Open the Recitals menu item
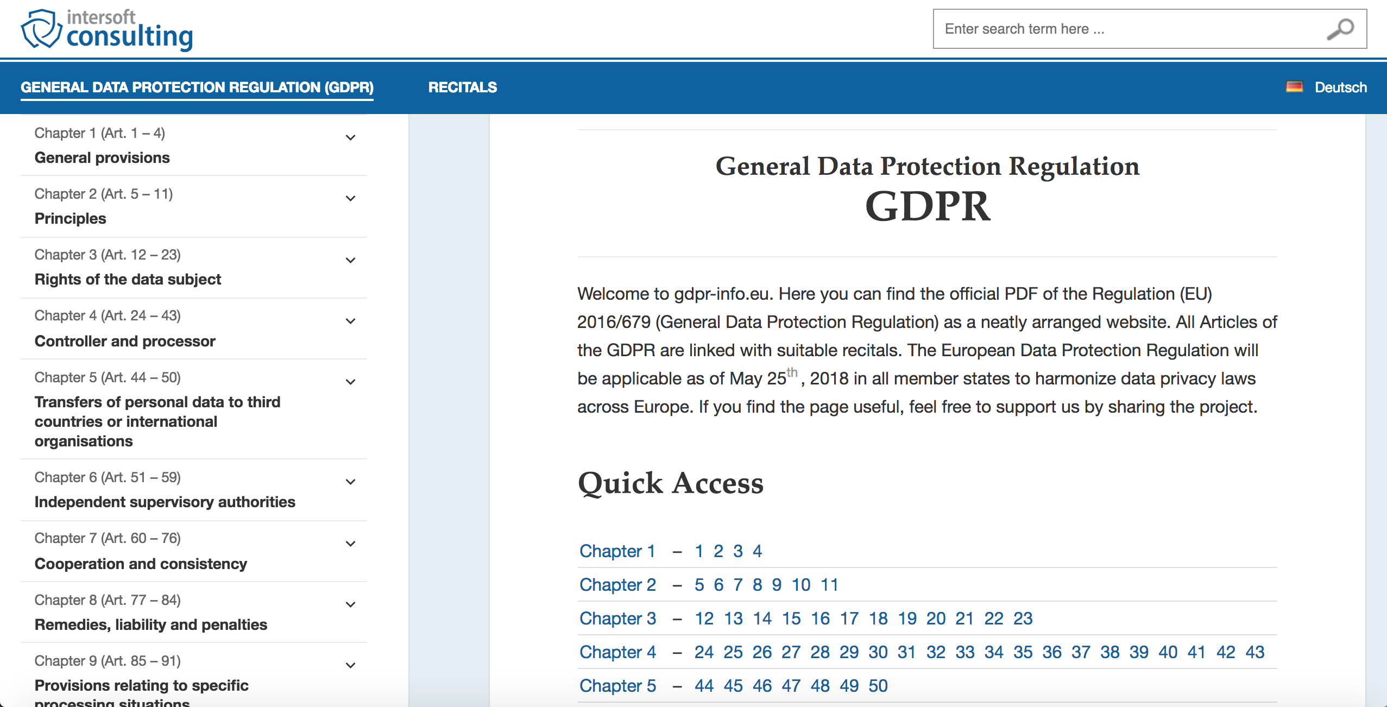The image size is (1387, 707). [462, 87]
